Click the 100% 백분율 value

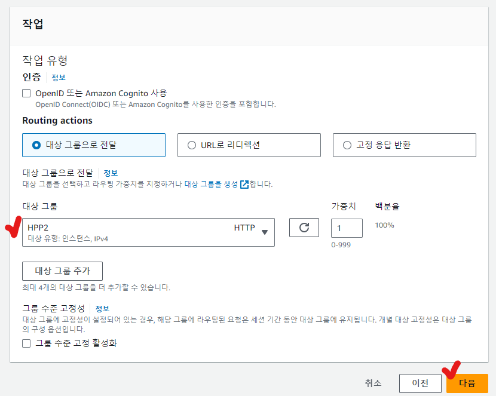tap(384, 225)
